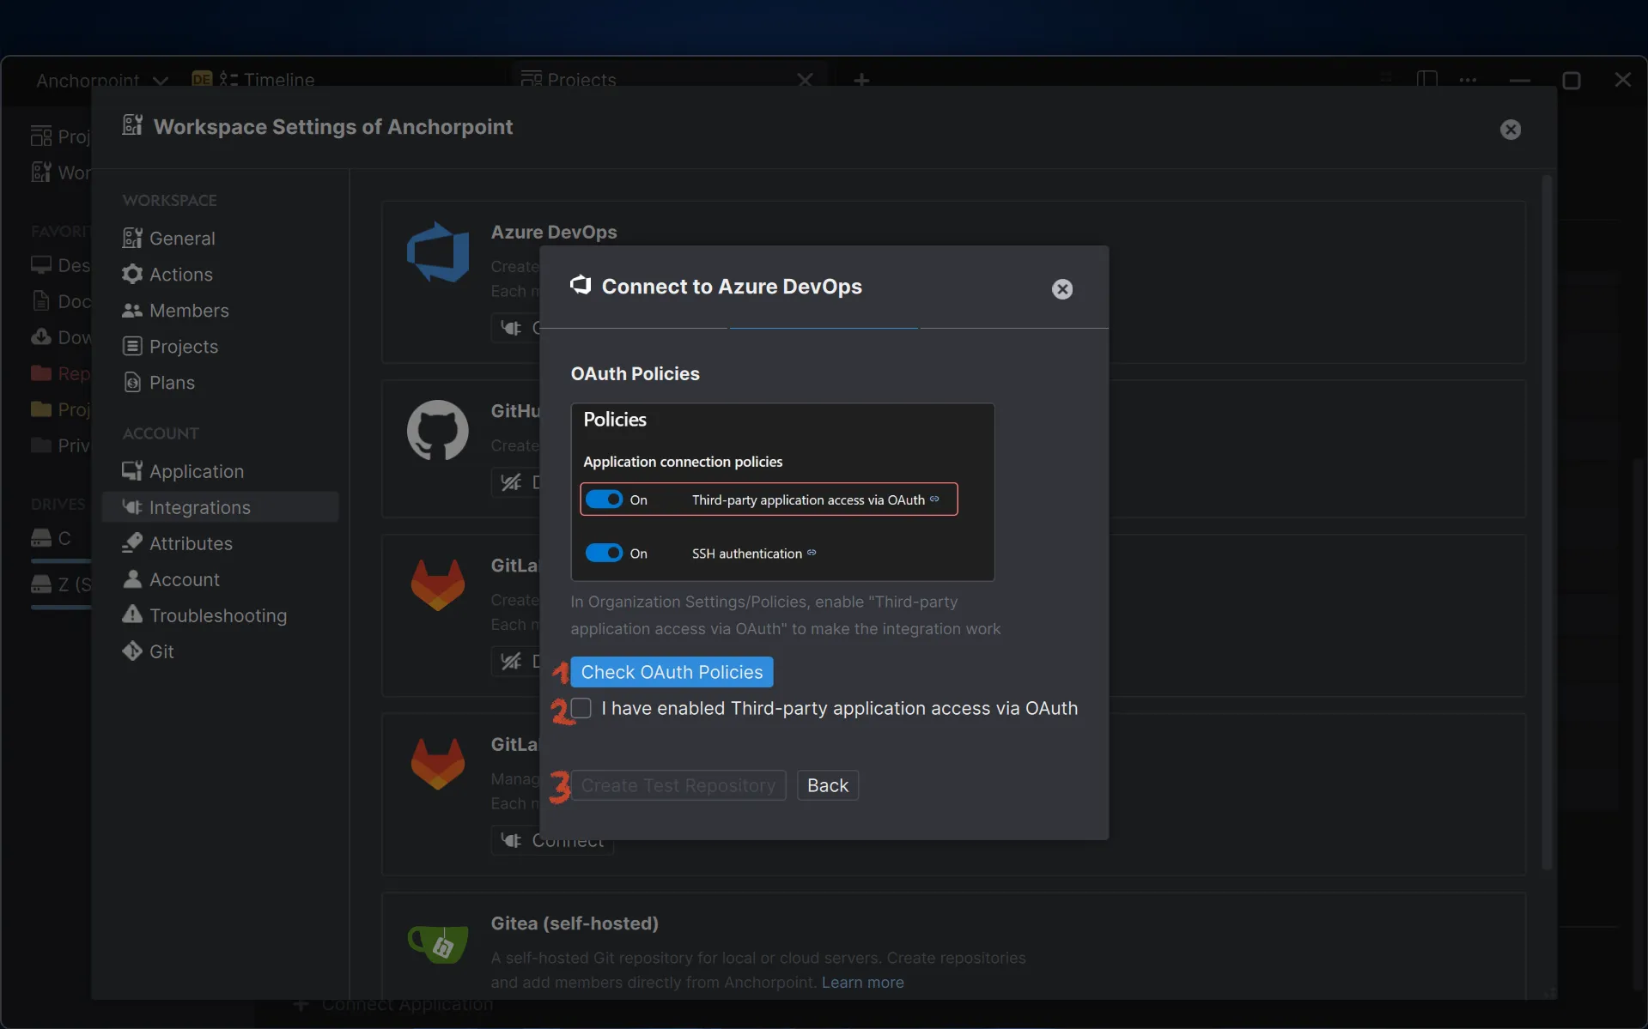Viewport: 1648px width, 1029px height.
Task: Click the GitHub octocat logo
Action: (x=438, y=430)
